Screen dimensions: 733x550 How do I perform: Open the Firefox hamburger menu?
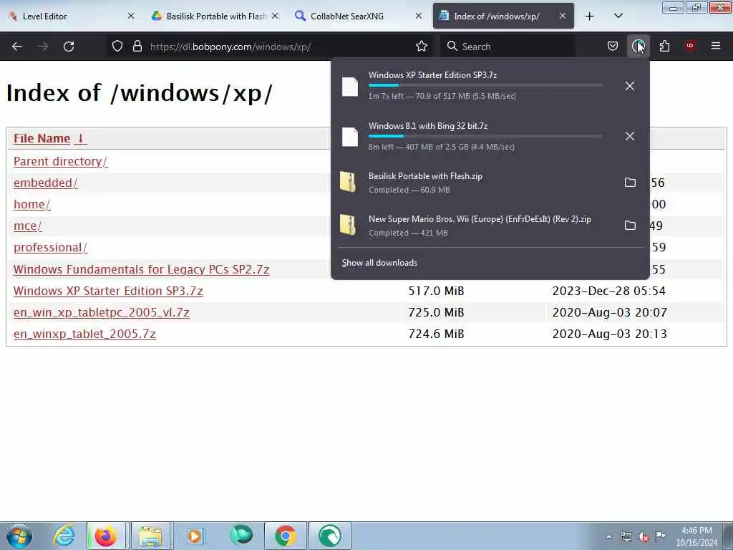pyautogui.click(x=716, y=46)
